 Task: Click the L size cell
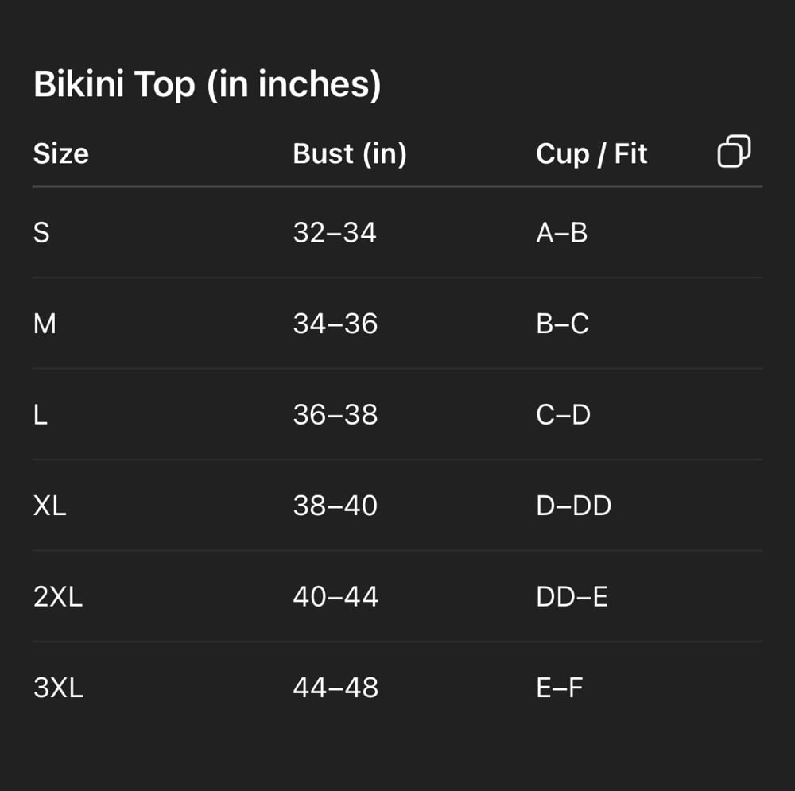[41, 415]
